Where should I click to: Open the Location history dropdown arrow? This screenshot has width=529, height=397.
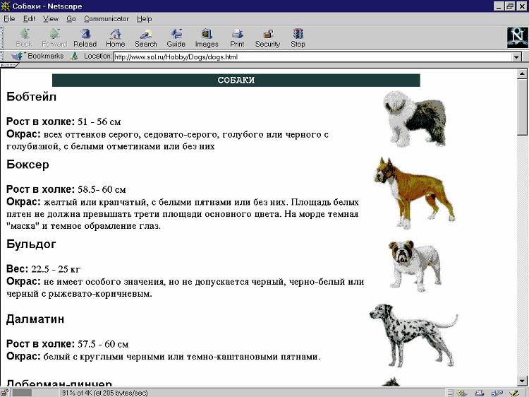tap(516, 57)
